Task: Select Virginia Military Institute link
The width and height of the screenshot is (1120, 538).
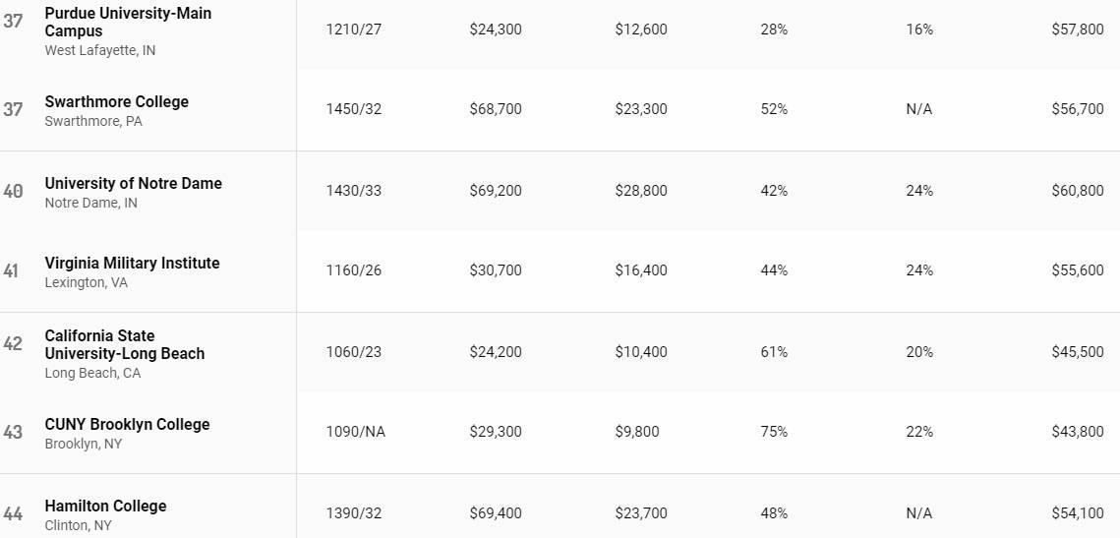Action: pyautogui.click(x=132, y=263)
